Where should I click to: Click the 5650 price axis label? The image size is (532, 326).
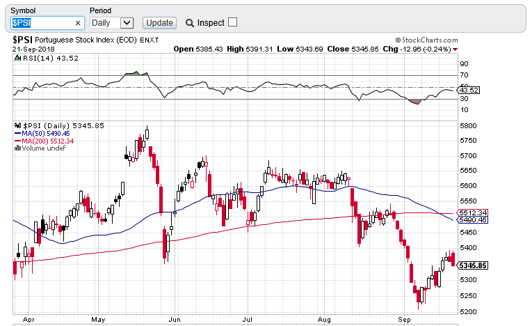tap(468, 171)
